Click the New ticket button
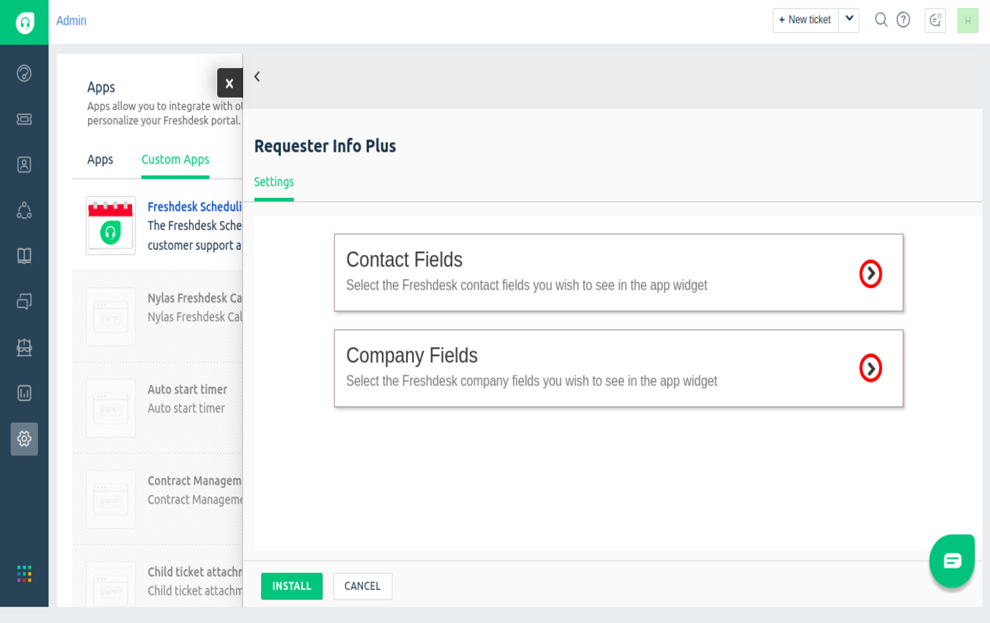 [806, 20]
